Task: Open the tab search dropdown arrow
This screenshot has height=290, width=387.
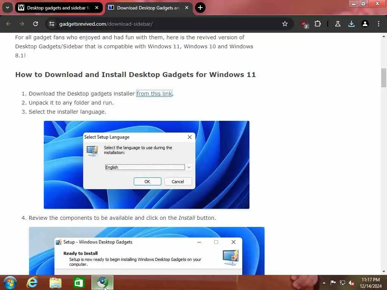Action: click(x=8, y=8)
